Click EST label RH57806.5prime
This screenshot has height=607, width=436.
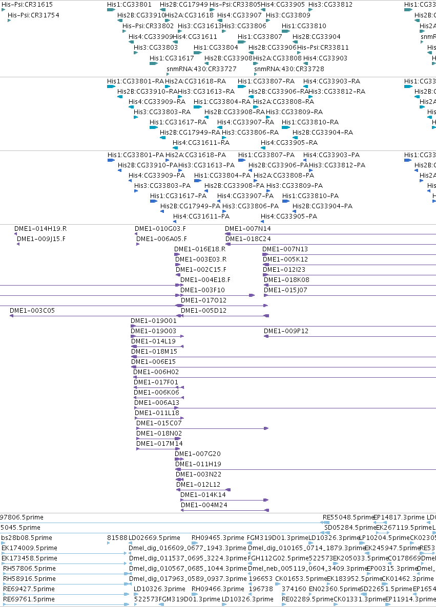tap(29, 569)
